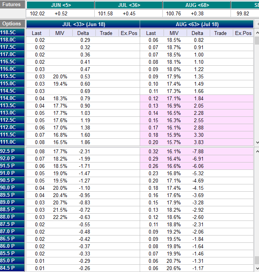Click the AUG futures price 100.76

pos(174,13)
